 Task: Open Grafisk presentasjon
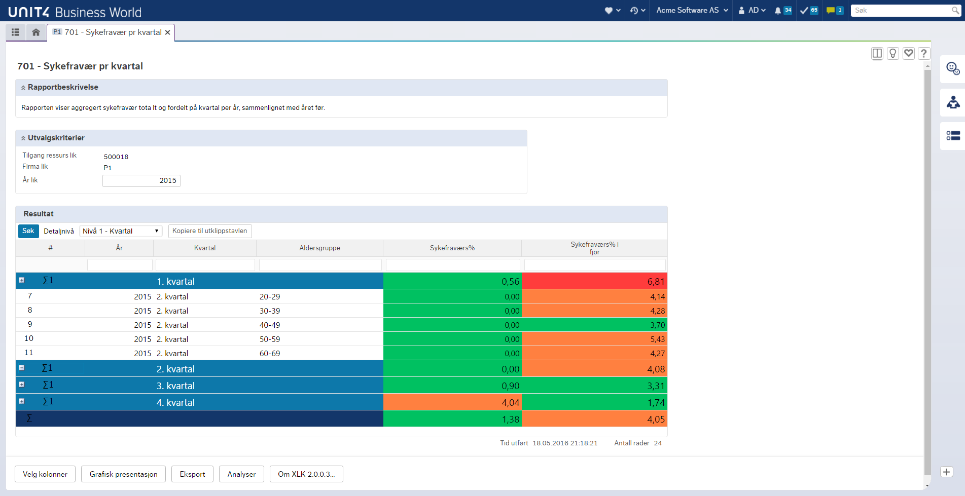click(x=124, y=474)
